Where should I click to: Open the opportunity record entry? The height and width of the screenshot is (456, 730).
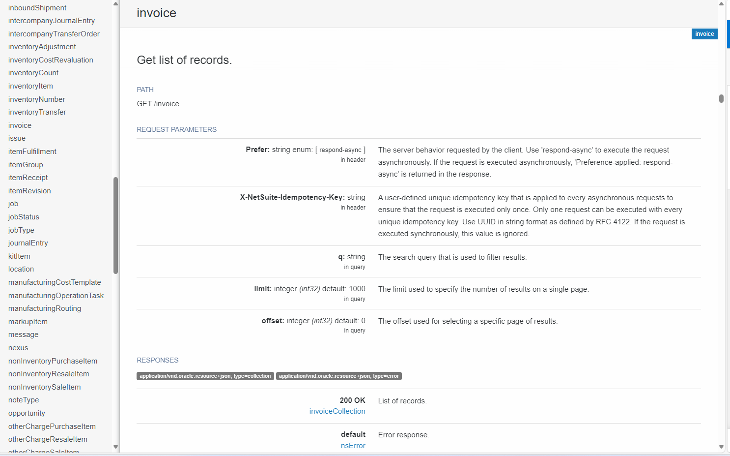[x=27, y=413]
